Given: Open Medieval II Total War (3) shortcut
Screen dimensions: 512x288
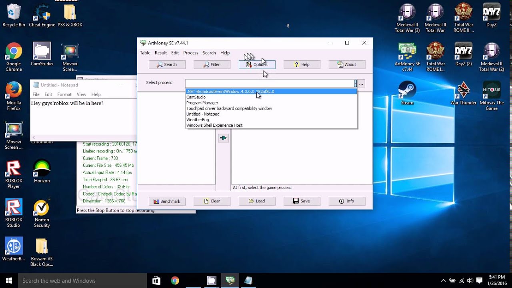Looking at the screenshot, I should (407, 18).
